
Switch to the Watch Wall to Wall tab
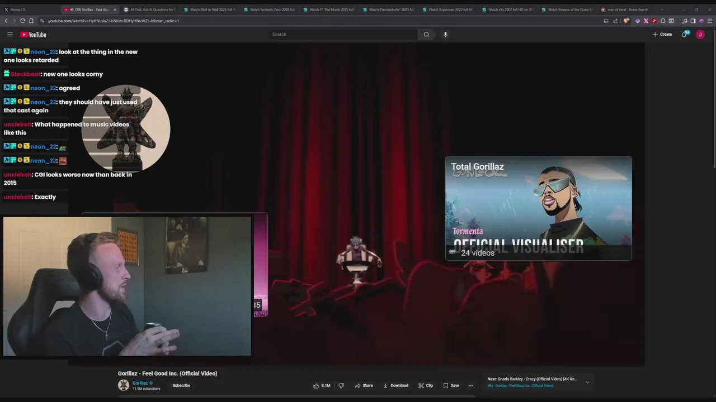[209, 9]
